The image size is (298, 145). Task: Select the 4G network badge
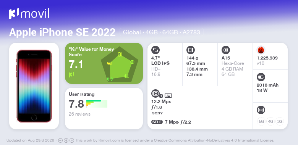270,121
